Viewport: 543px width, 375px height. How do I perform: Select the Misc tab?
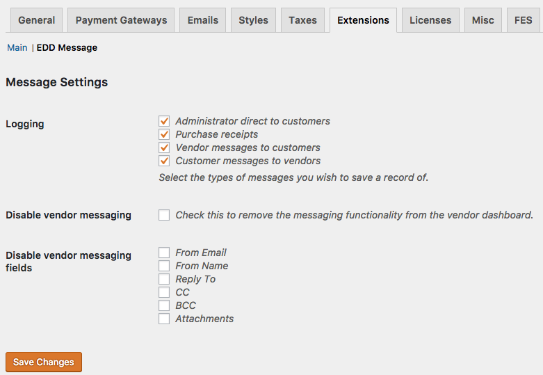coord(483,20)
